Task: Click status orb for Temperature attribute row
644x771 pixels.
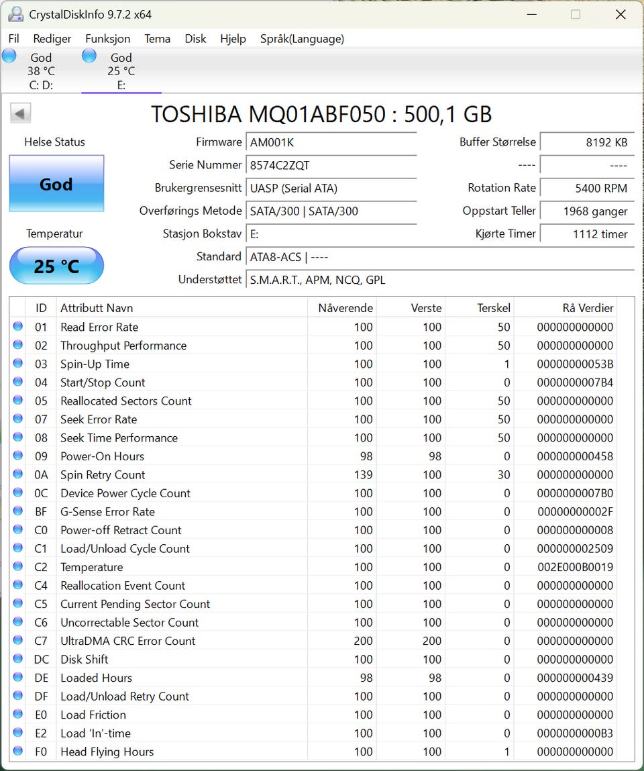Action: click(17, 567)
